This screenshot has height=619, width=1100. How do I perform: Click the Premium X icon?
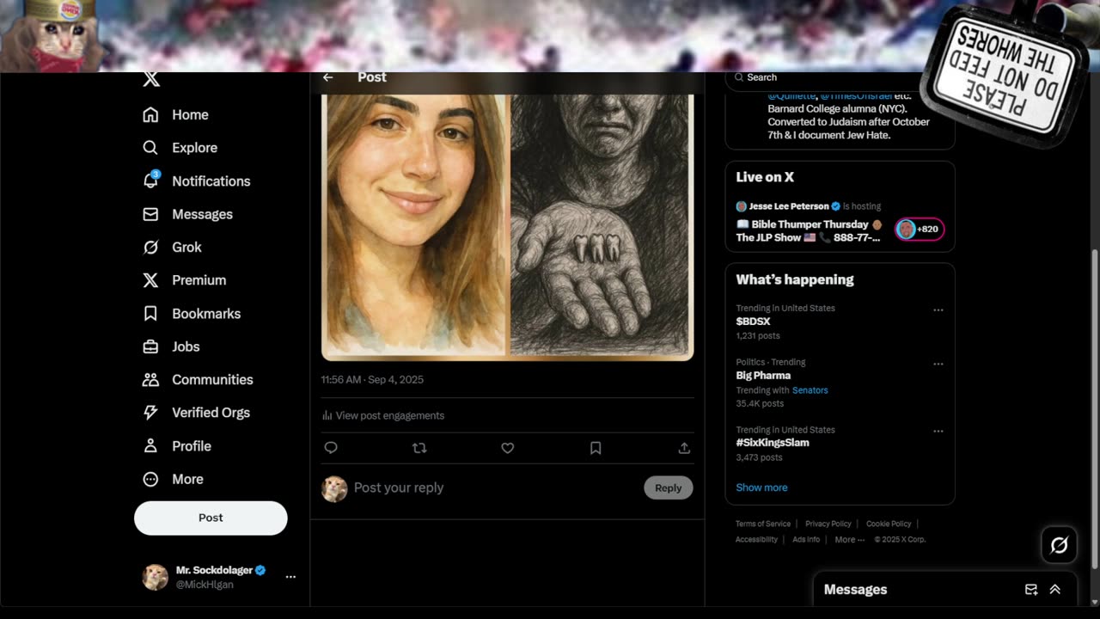[x=150, y=280]
